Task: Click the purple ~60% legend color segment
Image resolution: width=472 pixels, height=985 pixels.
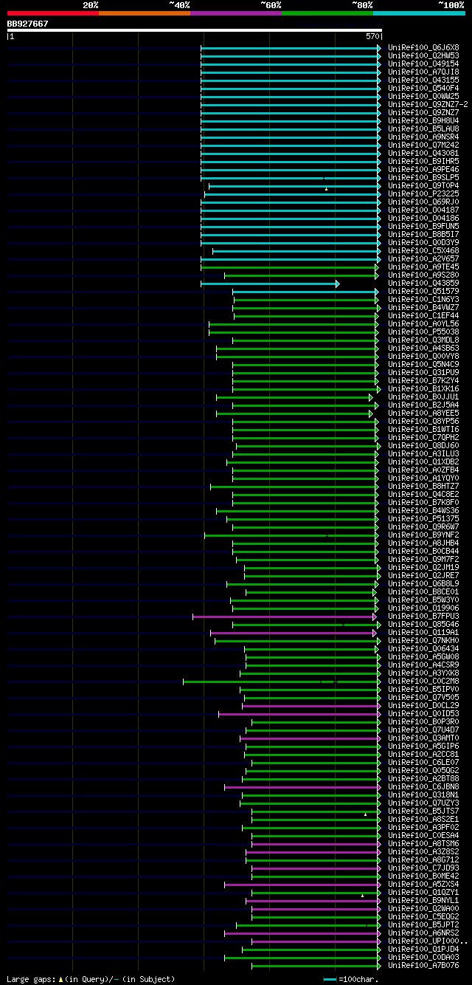Action: click(235, 13)
